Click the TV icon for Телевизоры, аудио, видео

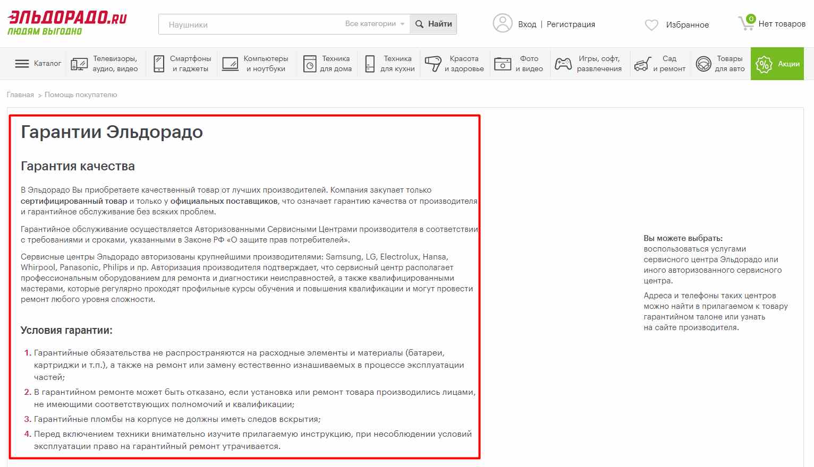(79, 64)
